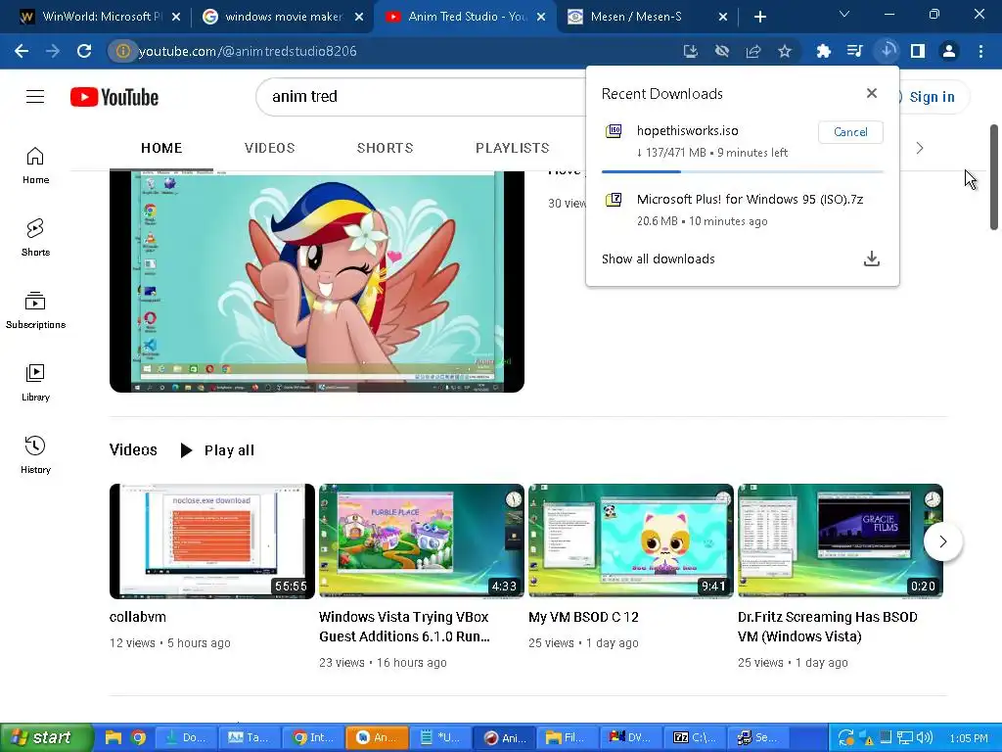Viewport: 1002px width, 752px height.
Task: Click the crossed-eye tracking icon in address bar
Action: pyautogui.click(x=722, y=51)
